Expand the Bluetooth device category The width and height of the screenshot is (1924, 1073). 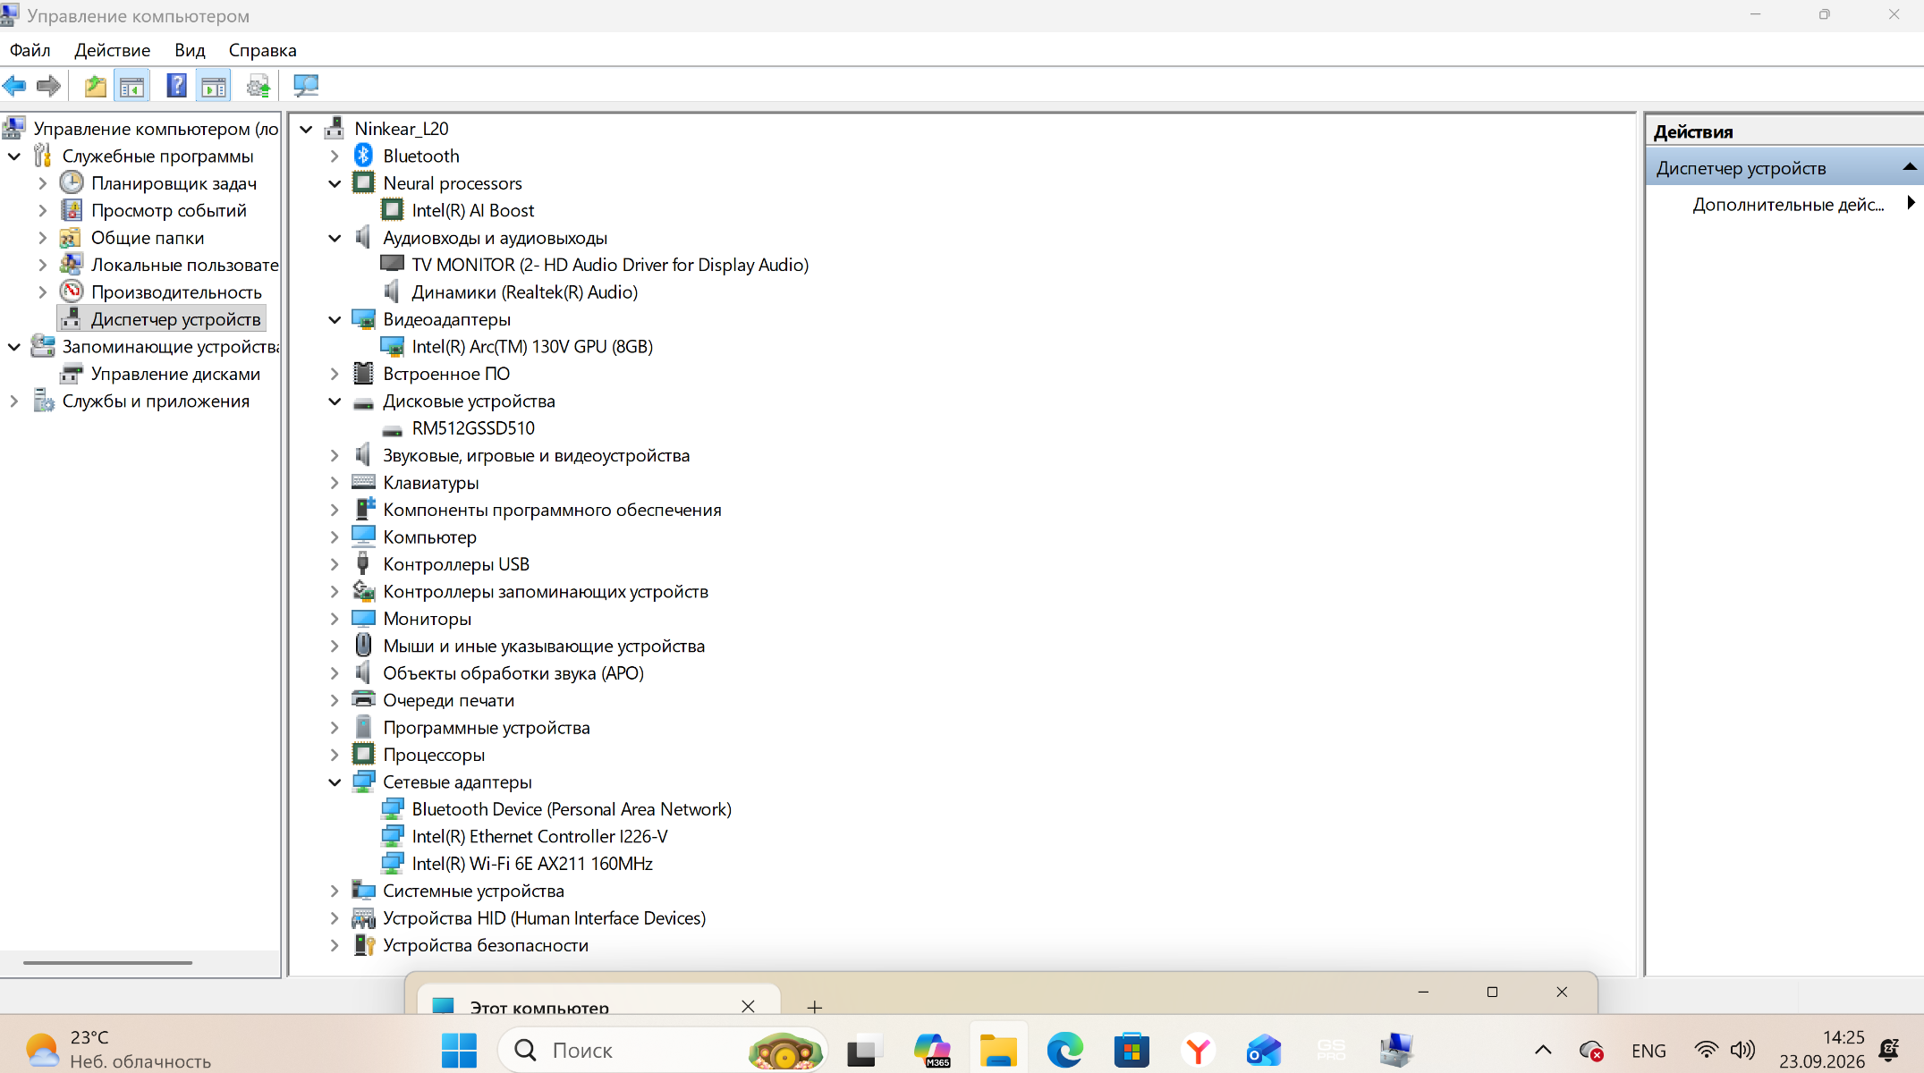coord(335,156)
